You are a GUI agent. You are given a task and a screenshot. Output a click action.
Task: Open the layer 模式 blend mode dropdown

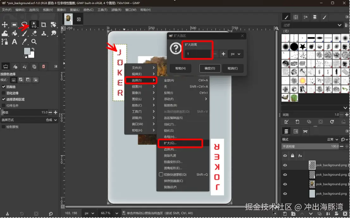pos(310,139)
